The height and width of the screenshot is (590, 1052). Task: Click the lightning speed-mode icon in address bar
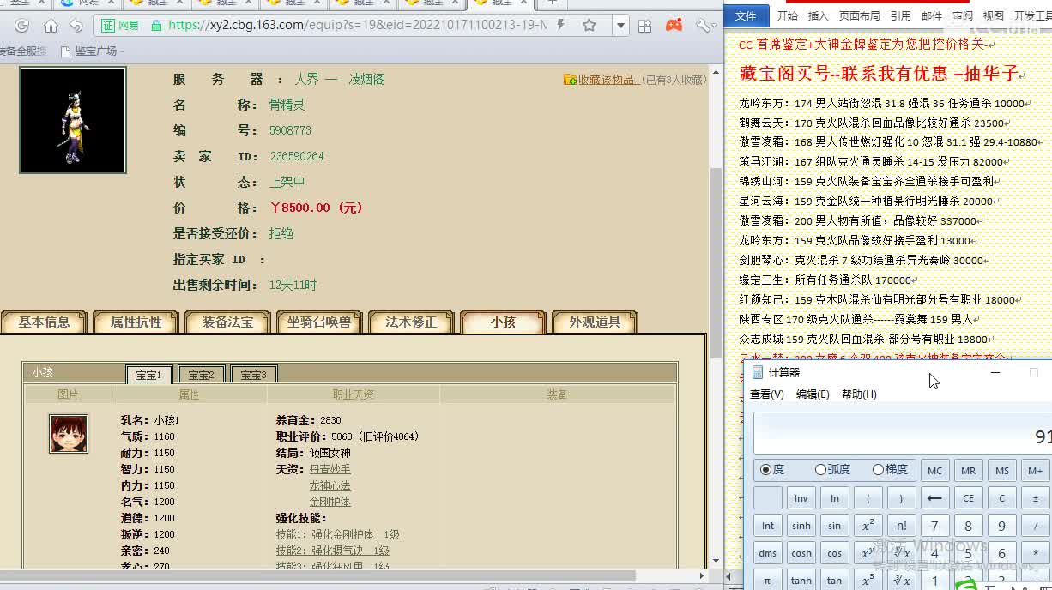tap(560, 25)
